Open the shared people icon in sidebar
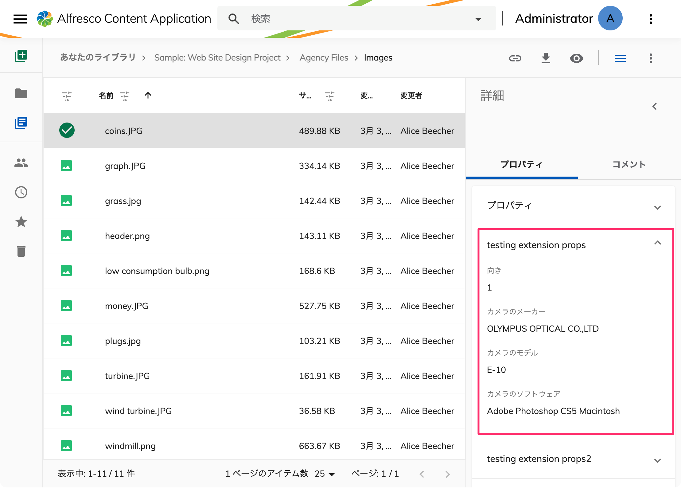This screenshot has width=681, height=500. [21, 163]
